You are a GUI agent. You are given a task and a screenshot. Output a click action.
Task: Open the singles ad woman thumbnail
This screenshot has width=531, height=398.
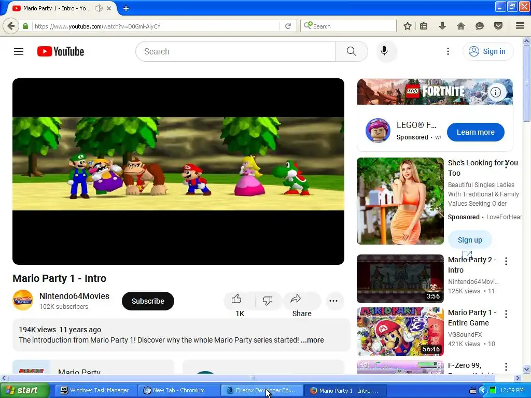click(x=400, y=201)
